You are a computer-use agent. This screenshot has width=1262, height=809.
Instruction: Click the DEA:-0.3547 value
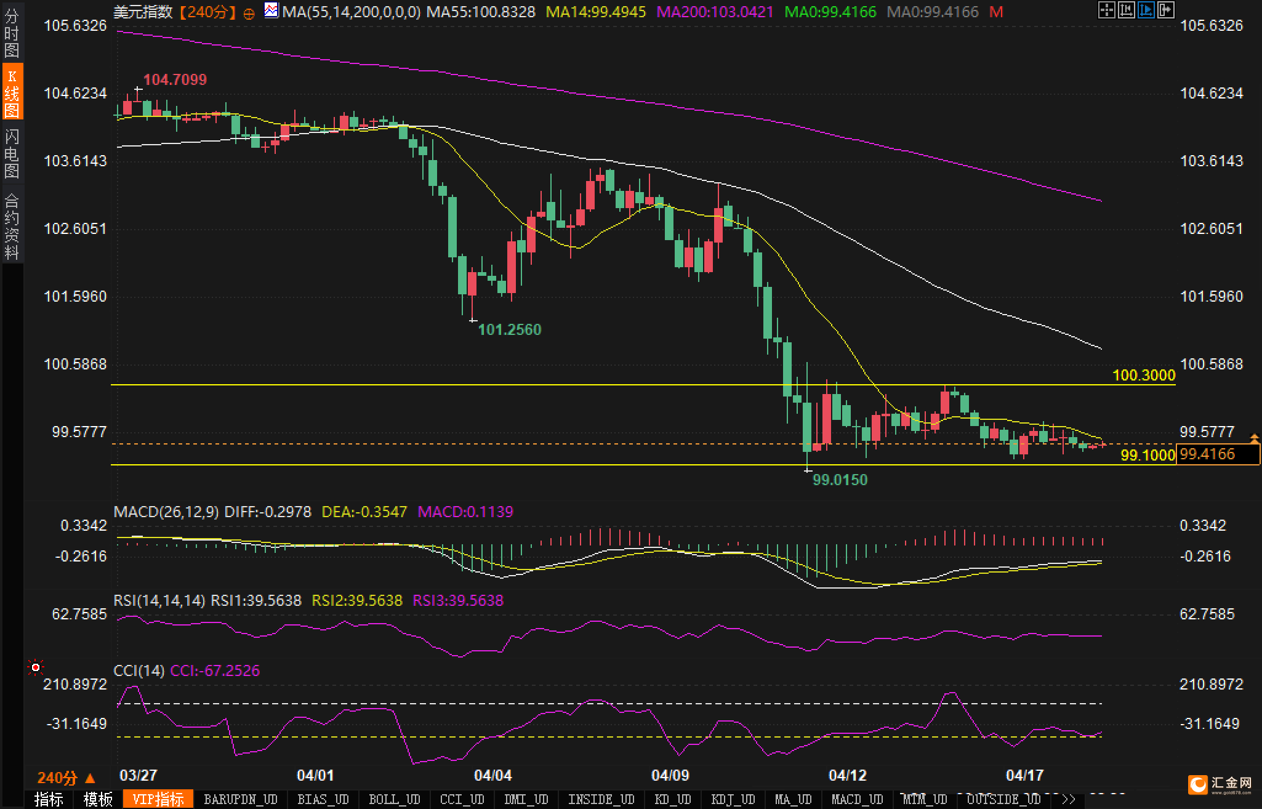tap(364, 512)
